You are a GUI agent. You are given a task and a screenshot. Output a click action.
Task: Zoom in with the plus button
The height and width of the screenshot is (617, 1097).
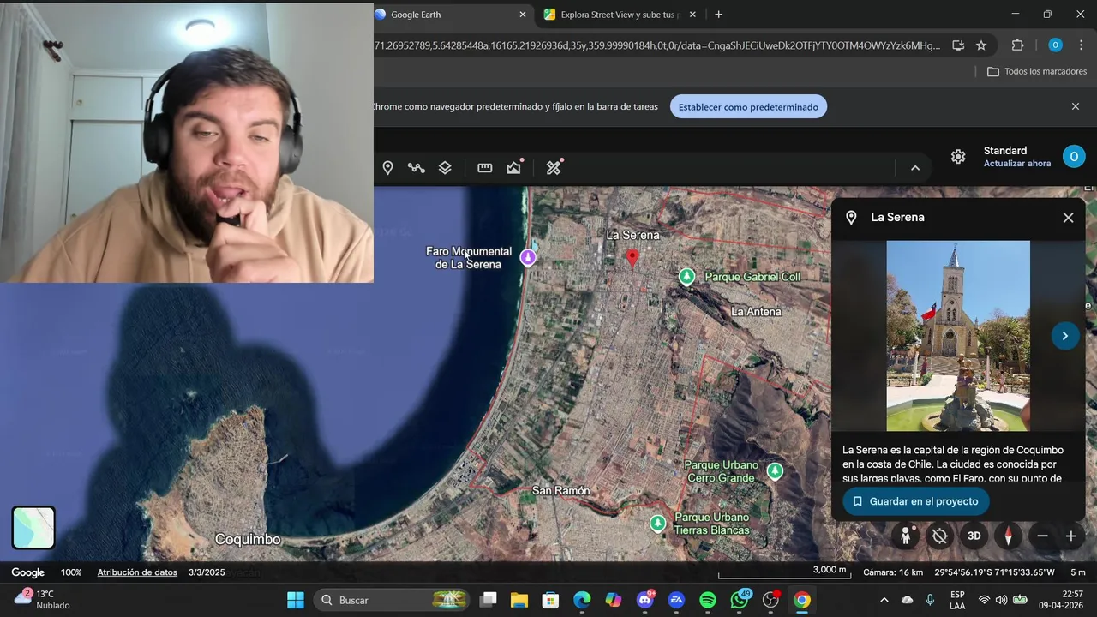[1071, 536]
